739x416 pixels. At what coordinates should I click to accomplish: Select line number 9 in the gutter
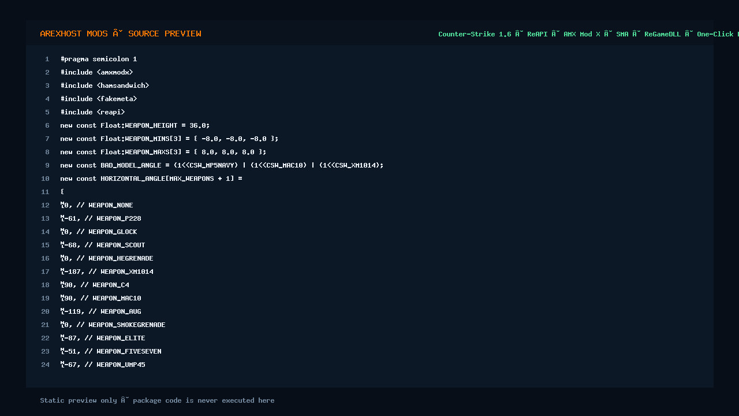click(47, 165)
